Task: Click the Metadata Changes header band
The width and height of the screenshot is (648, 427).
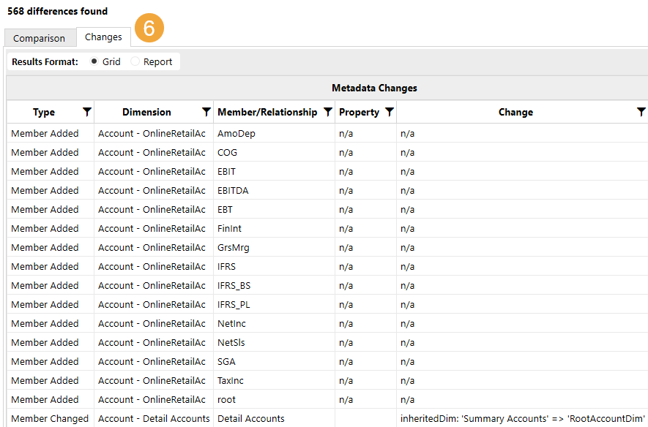Action: coord(374,88)
